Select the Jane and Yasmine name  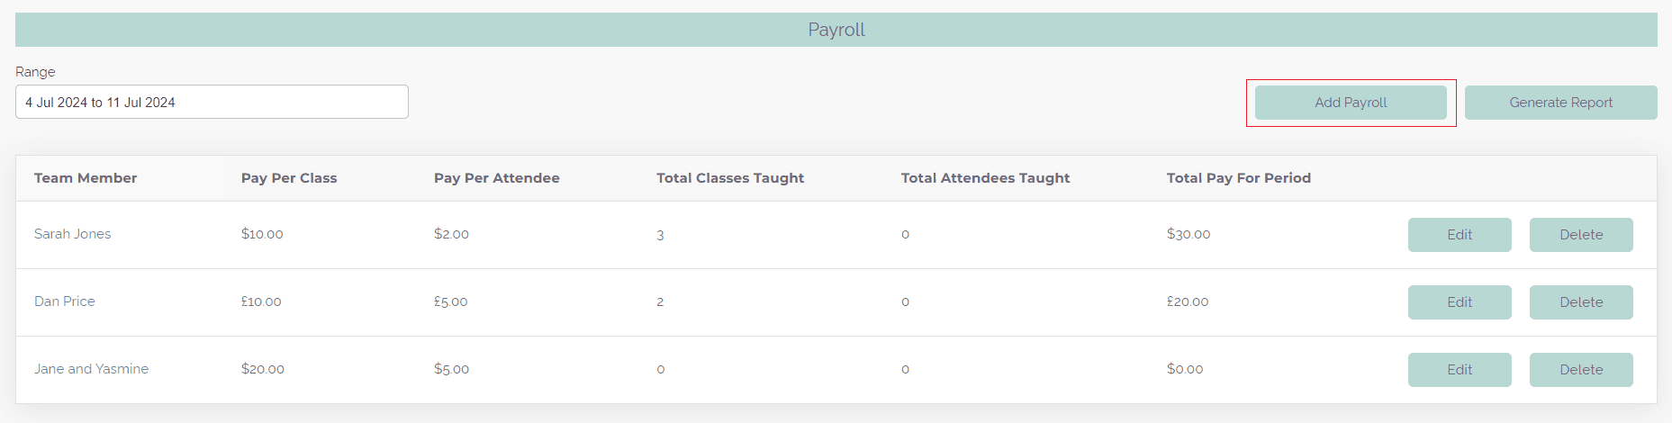[x=92, y=369]
